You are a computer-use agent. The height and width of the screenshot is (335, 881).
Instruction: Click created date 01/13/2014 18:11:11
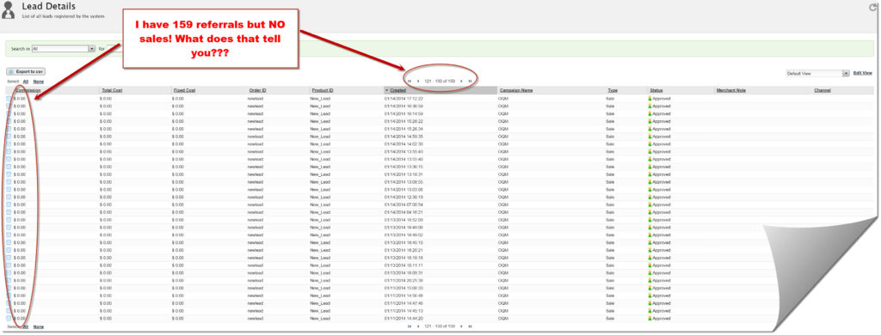click(404, 265)
